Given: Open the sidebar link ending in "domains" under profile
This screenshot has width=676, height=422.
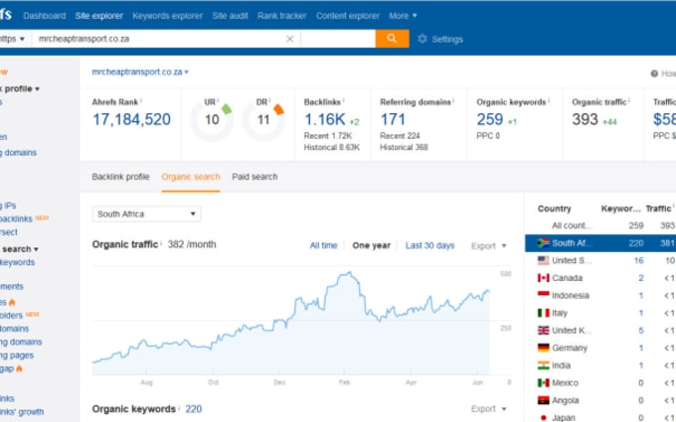Looking at the screenshot, I should (18, 153).
